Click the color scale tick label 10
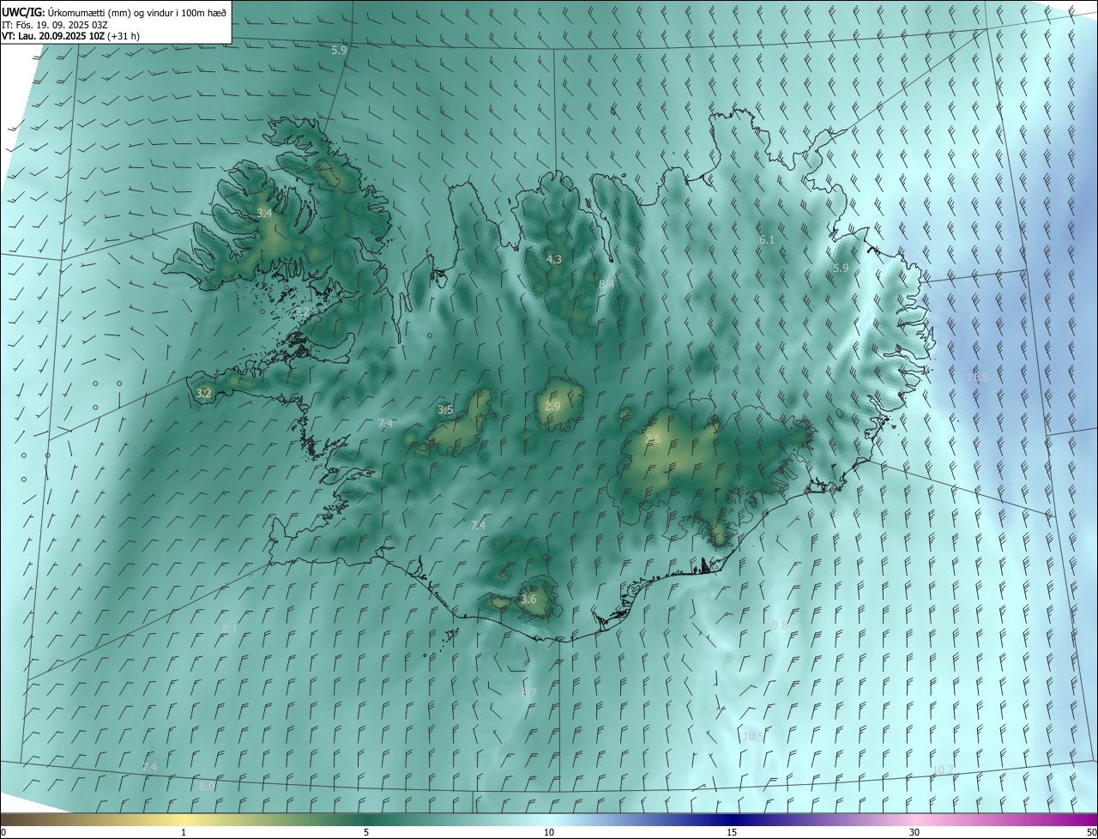 coord(549,833)
